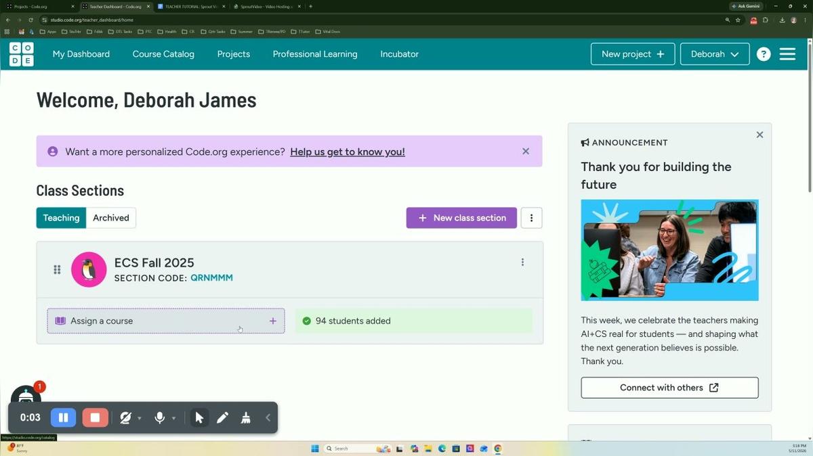The image size is (813, 456).
Task: Click the Code.org logo
Action: click(21, 54)
